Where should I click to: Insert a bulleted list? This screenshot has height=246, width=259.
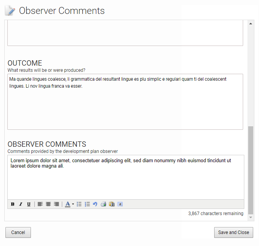coord(79,204)
